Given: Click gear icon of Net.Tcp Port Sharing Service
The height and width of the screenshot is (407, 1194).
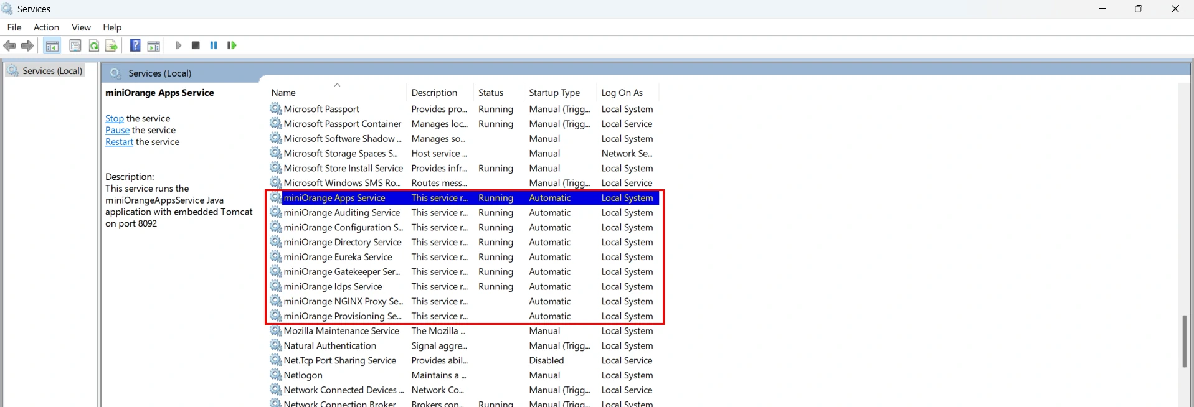Looking at the screenshot, I should (x=275, y=361).
